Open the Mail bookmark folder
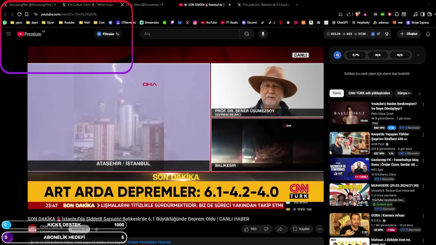 coord(84,22)
